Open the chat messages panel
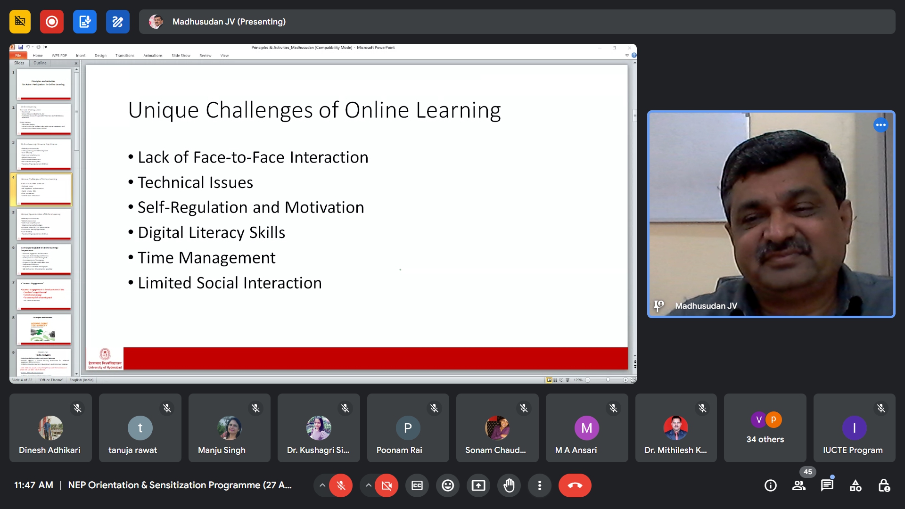 827,485
